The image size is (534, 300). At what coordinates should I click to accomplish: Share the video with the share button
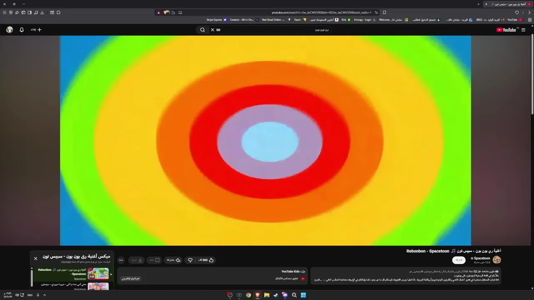[x=174, y=260]
